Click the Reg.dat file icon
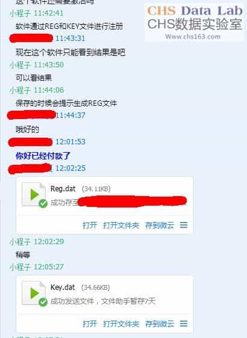The image size is (247, 338). click(x=34, y=194)
